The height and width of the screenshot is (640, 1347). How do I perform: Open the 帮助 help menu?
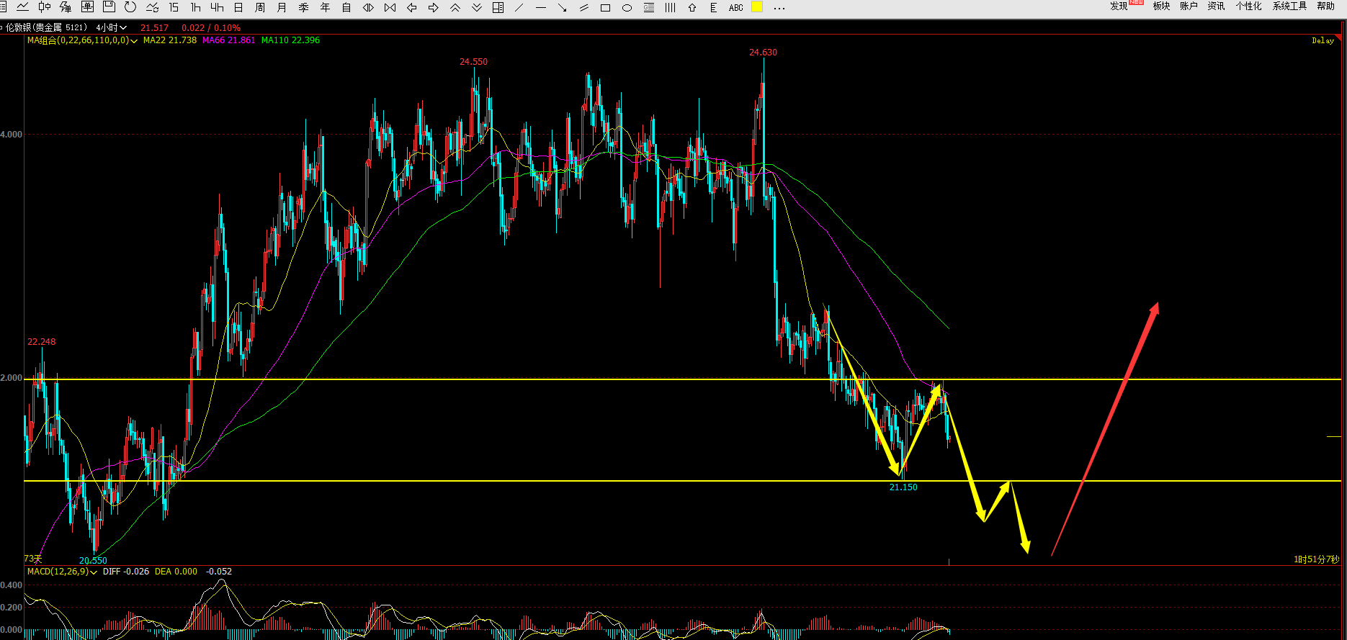(1325, 6)
